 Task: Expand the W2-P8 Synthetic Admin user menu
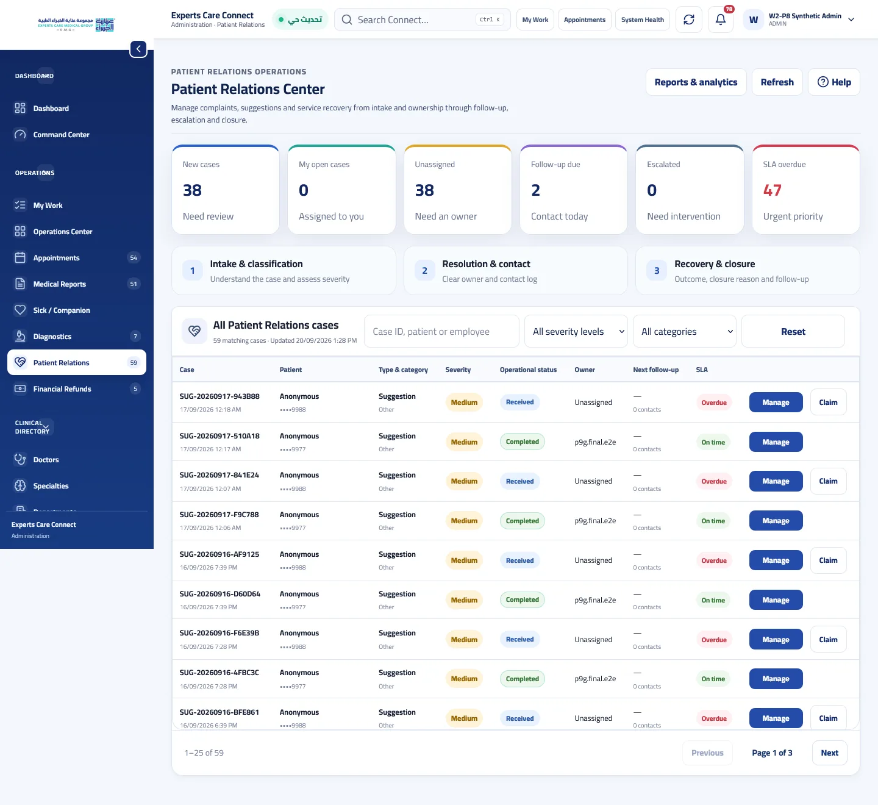tap(801, 20)
